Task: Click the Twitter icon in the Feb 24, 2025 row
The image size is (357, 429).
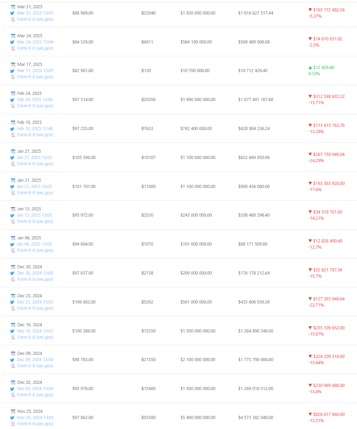Action: (12, 100)
